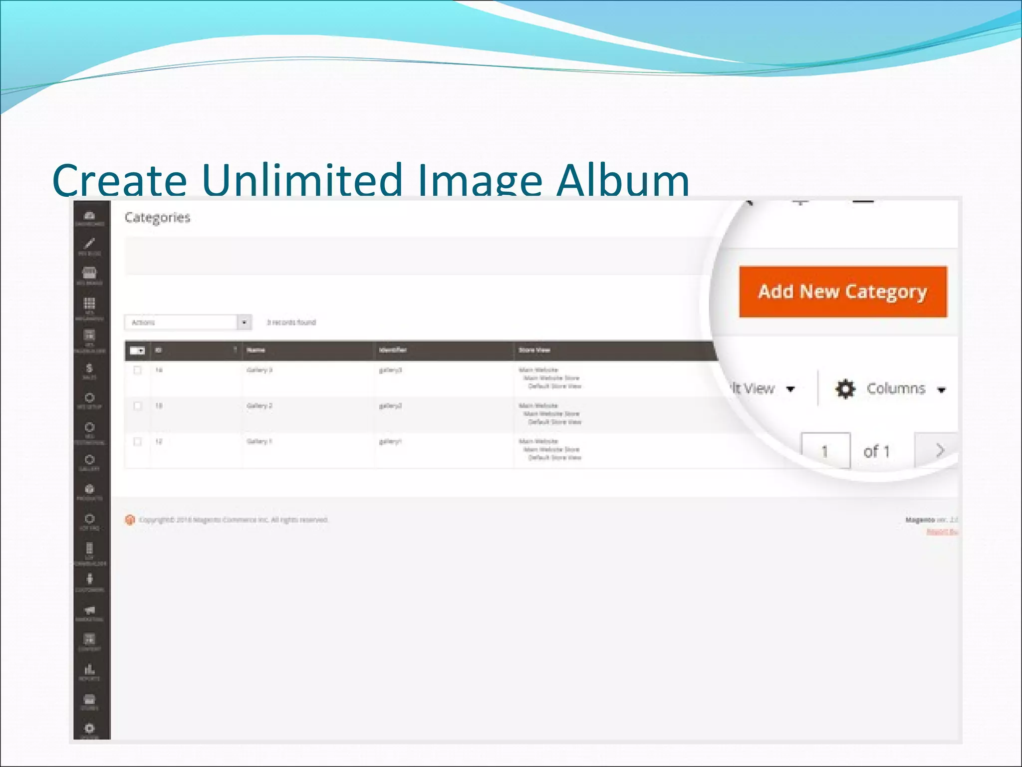Click the "gallery3" identifier cell

pyautogui.click(x=390, y=370)
